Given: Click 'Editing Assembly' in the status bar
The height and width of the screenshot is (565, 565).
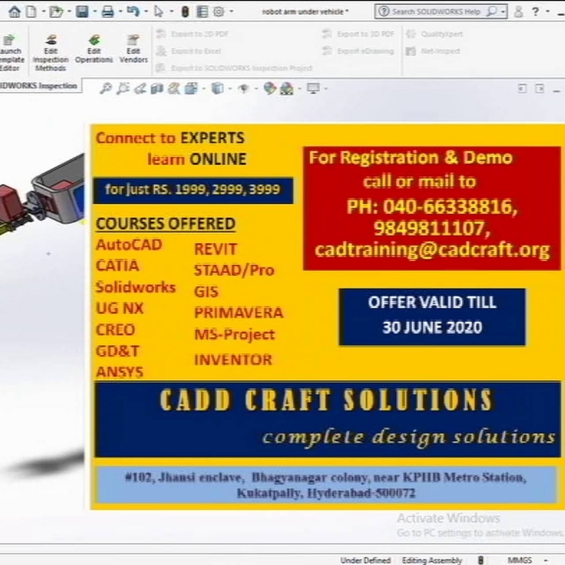Looking at the screenshot, I should pos(432,560).
